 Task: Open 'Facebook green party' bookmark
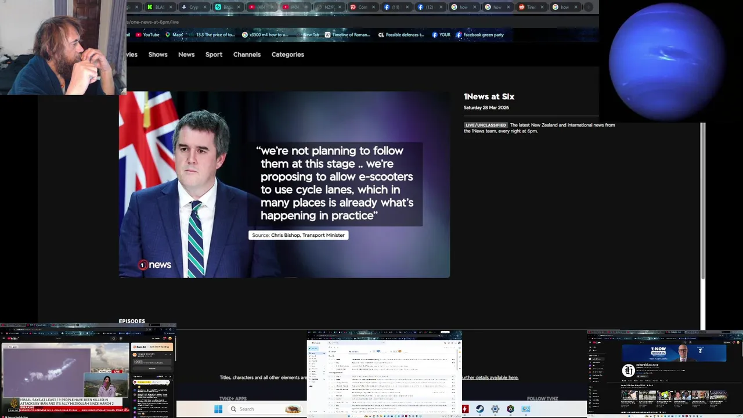pos(479,35)
